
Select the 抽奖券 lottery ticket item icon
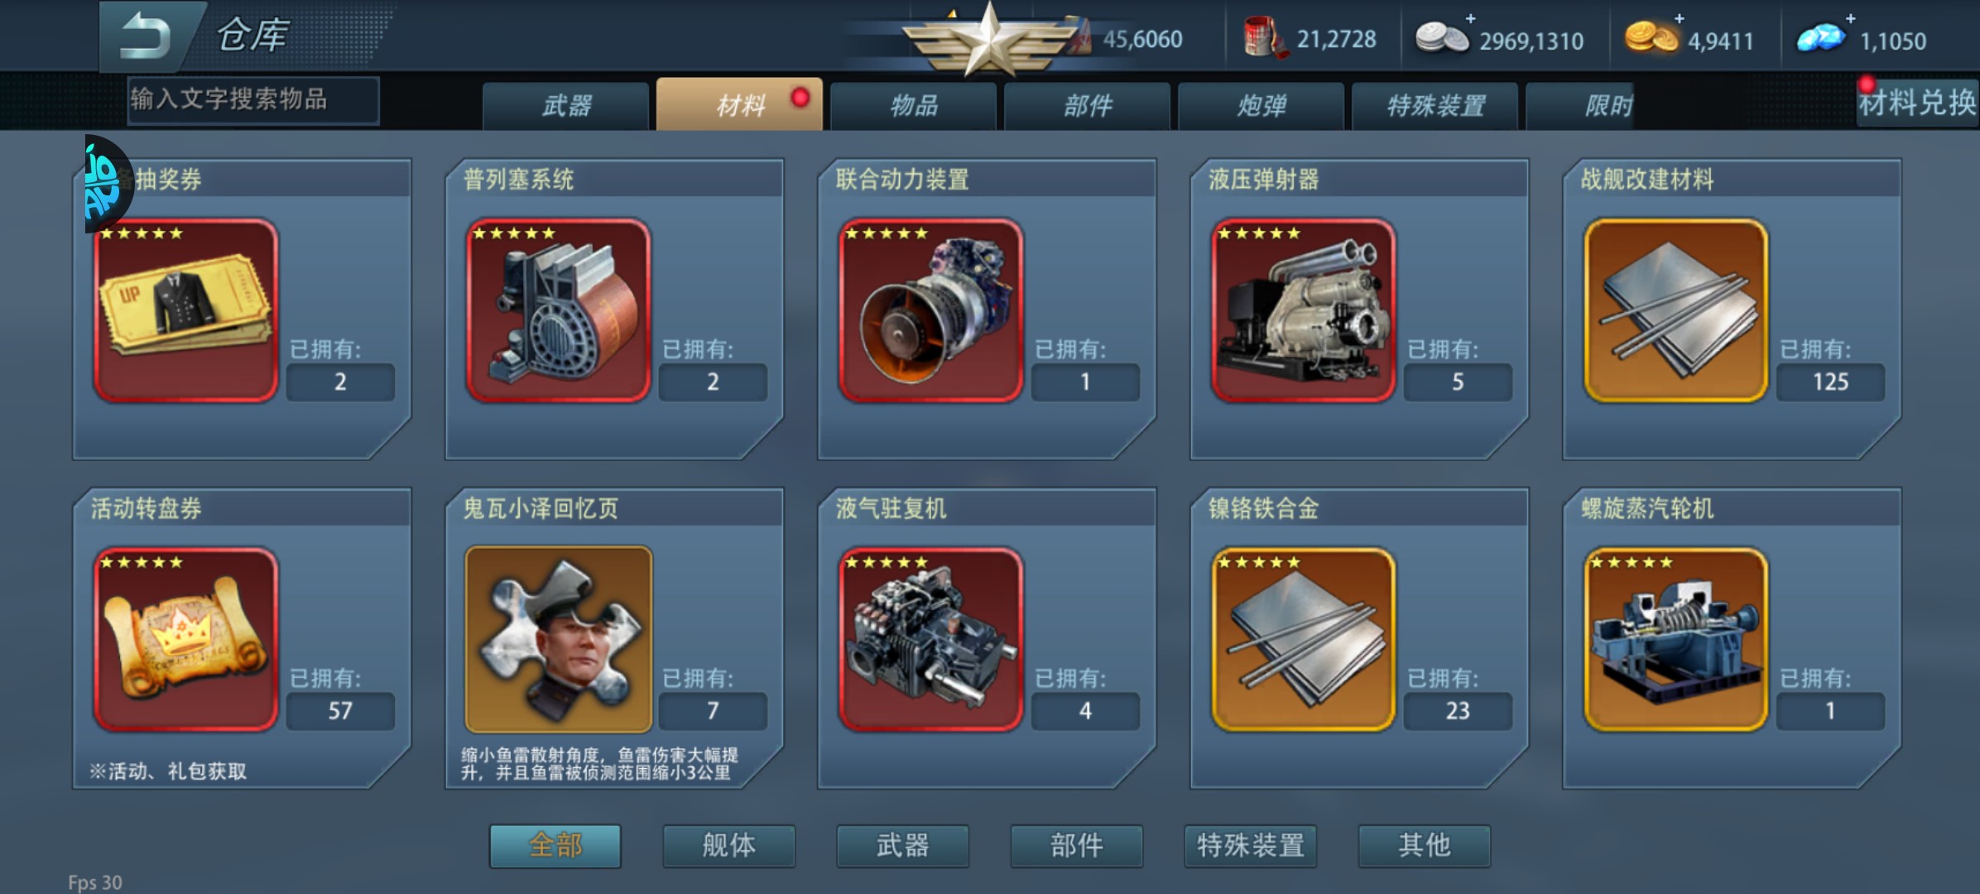coord(186,310)
